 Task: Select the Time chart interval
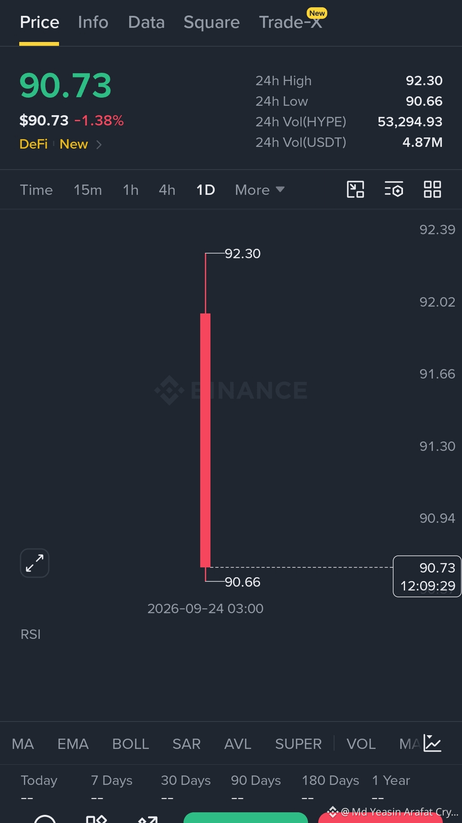pos(36,190)
